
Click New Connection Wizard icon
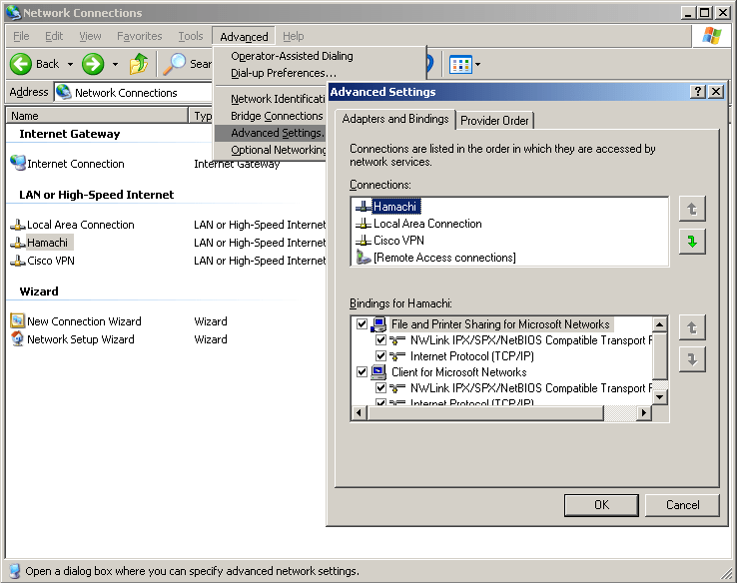click(x=17, y=320)
